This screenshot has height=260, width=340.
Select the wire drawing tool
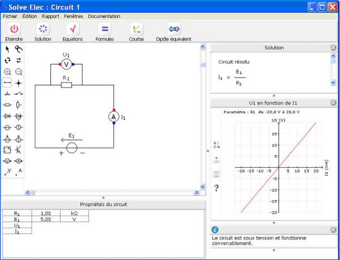(x=7, y=83)
